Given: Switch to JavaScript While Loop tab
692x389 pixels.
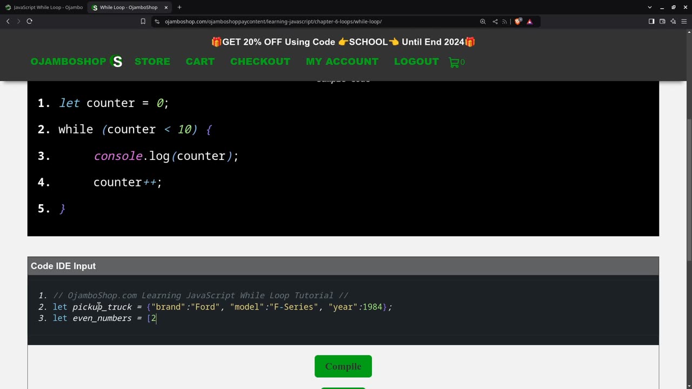Looking at the screenshot, I should [44, 7].
